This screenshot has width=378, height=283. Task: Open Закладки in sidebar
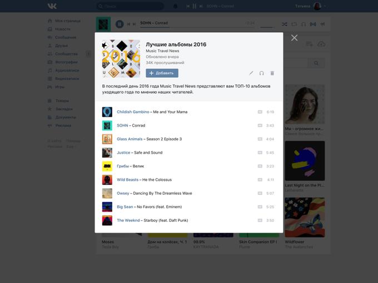point(60,109)
